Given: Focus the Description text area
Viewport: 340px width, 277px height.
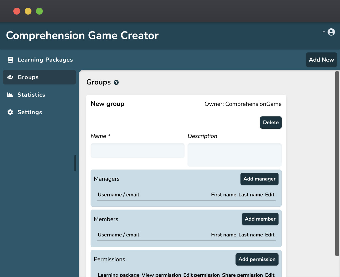Looking at the screenshot, I should click(235, 155).
